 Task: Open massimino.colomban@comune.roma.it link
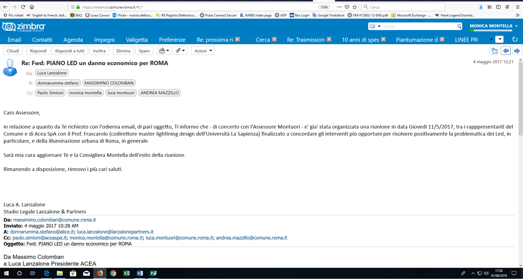55,220
